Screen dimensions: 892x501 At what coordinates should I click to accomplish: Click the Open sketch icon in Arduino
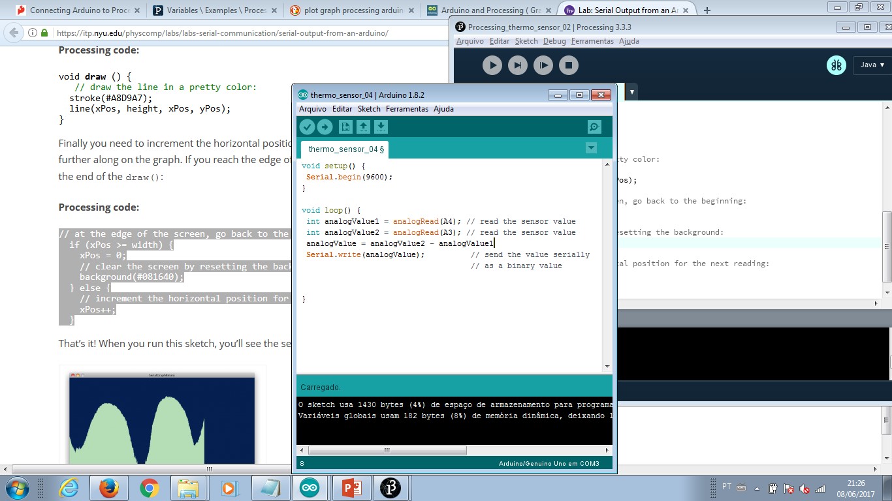(363, 127)
